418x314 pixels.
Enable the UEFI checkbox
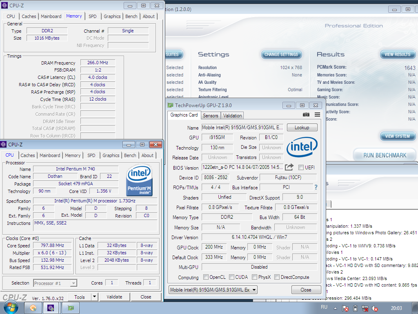tap(301, 167)
